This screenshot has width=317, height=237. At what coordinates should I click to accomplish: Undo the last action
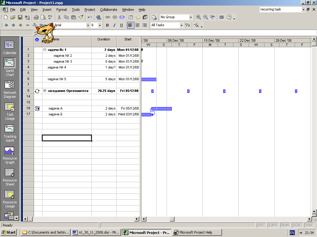90,17
